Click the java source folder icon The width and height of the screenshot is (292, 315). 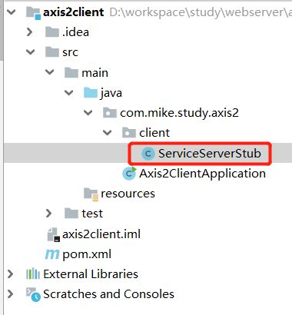91,93
